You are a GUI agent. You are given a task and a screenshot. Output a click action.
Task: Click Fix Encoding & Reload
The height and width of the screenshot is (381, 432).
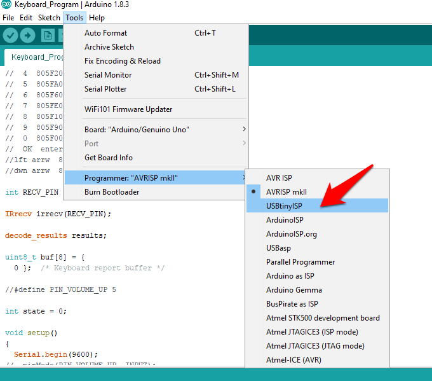pos(156,61)
